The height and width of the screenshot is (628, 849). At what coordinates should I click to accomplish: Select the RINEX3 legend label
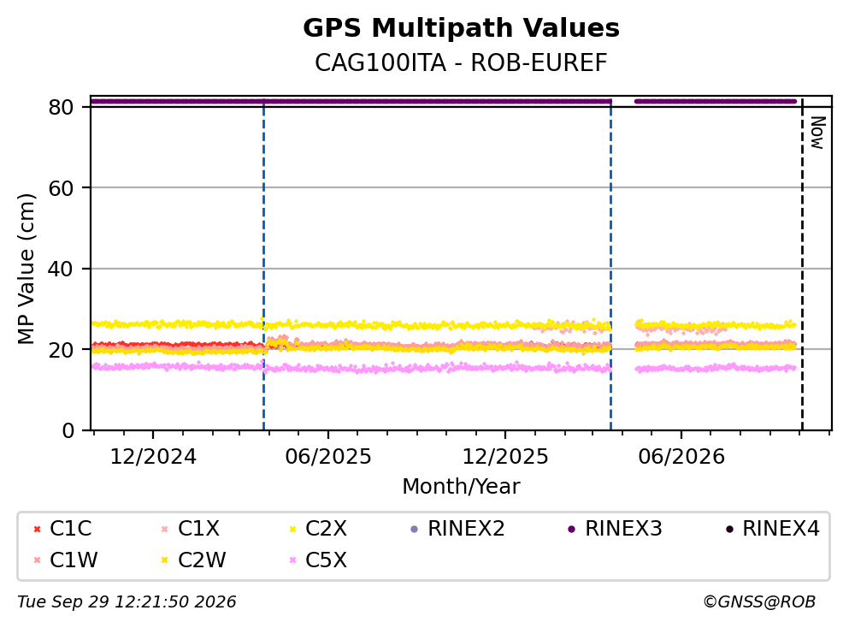click(623, 529)
